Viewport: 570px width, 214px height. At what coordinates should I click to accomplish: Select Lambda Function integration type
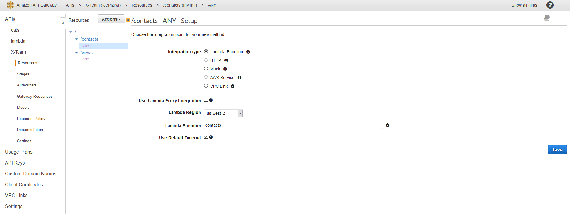[206, 51]
